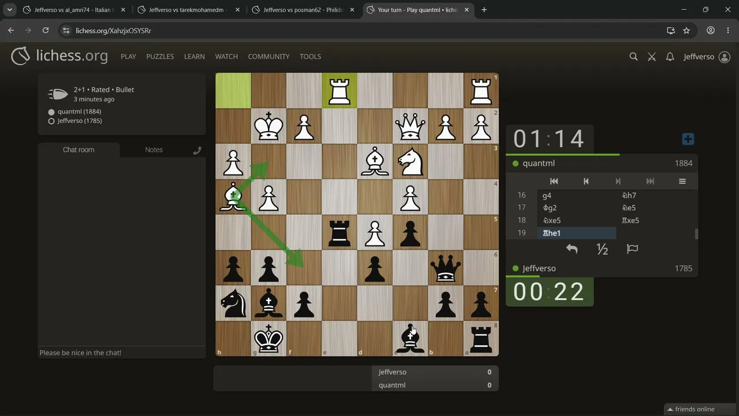Click move Rhe1 in move list
The image size is (739, 416).
point(577,233)
